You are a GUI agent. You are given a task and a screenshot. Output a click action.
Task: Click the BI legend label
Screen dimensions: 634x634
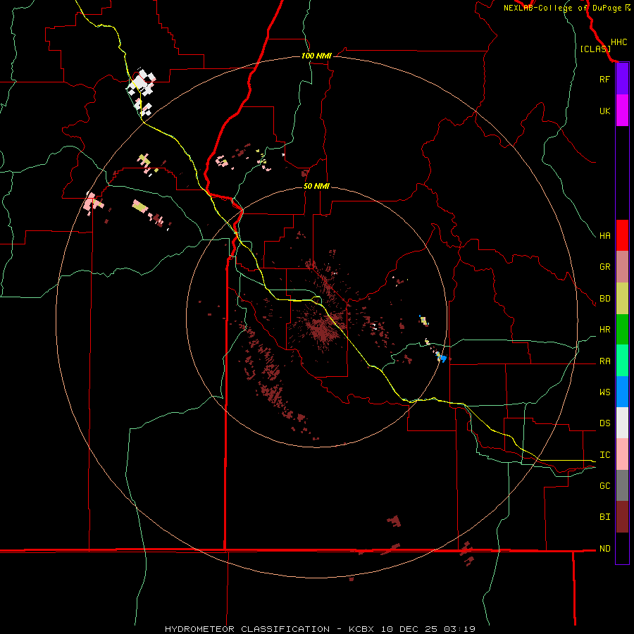[x=604, y=517]
